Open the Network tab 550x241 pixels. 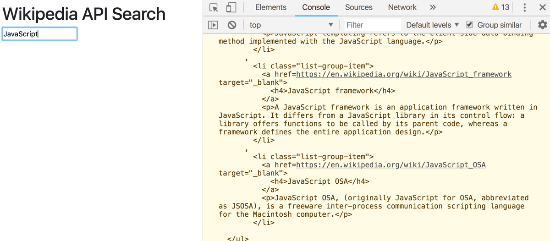(402, 7)
